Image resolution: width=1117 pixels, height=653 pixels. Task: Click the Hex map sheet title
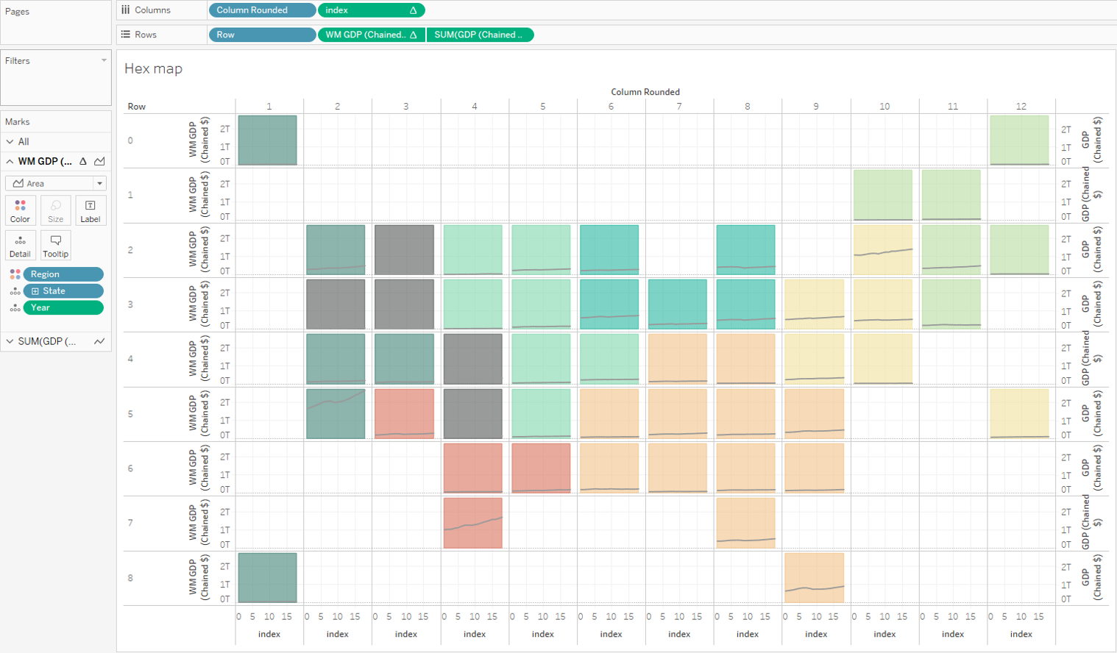[153, 68]
